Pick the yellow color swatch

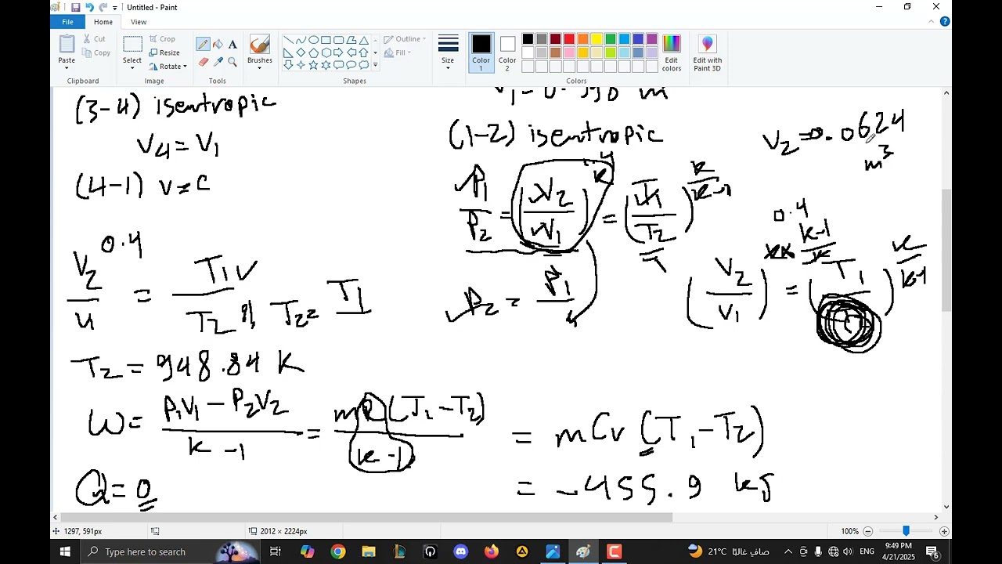pyautogui.click(x=597, y=39)
